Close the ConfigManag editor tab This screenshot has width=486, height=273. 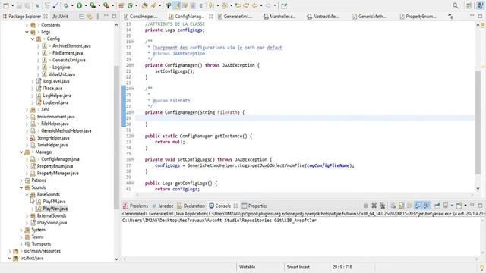coord(211,17)
